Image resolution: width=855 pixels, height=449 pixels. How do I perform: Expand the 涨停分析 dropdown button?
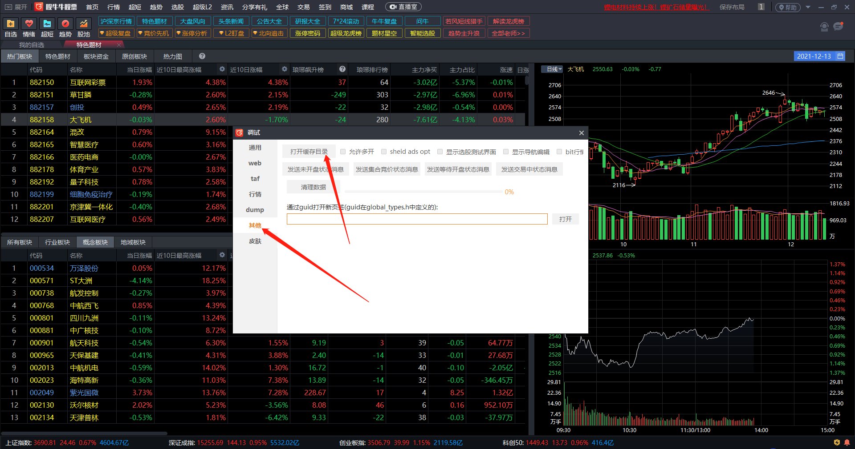click(x=192, y=33)
